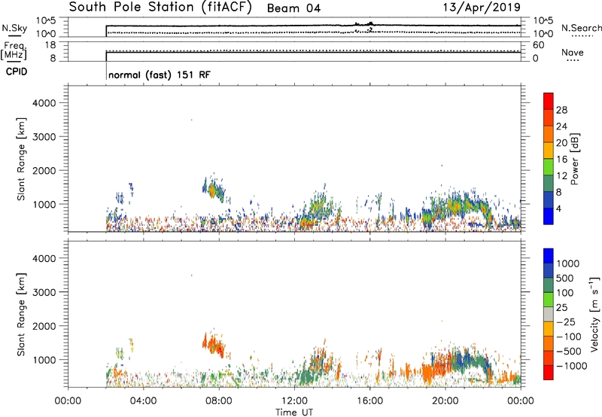
Task: Click the '12:00' time tick label
Action: (x=294, y=401)
